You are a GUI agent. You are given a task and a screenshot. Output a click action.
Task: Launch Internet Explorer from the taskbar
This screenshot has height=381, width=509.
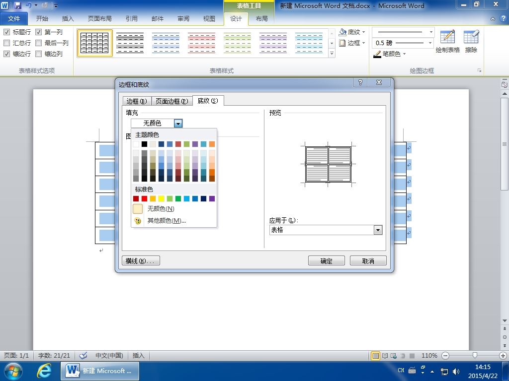tap(44, 371)
